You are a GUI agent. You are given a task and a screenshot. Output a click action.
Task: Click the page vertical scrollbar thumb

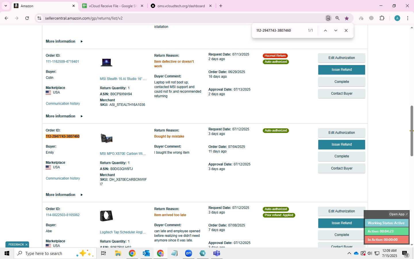[412, 131]
